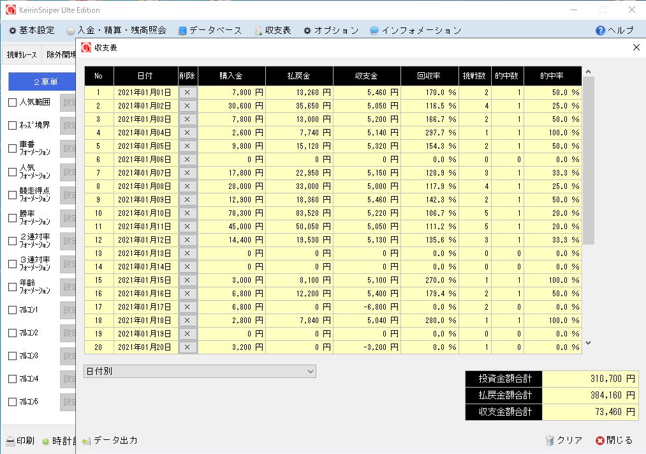
Task: Delete row 2 dated 2021年01月02日
Action: pyautogui.click(x=187, y=106)
